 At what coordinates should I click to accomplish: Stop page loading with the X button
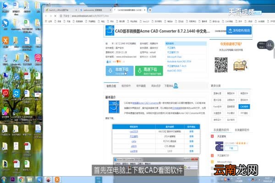(x=55, y=16)
